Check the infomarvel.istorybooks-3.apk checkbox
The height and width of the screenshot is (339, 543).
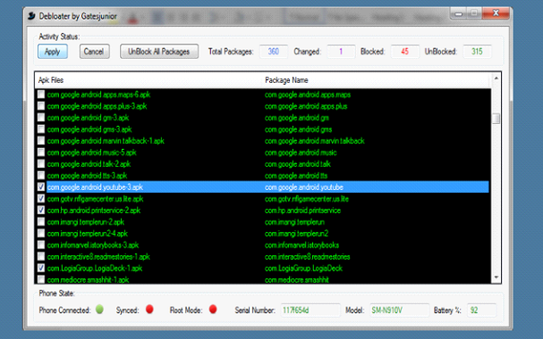coord(41,244)
